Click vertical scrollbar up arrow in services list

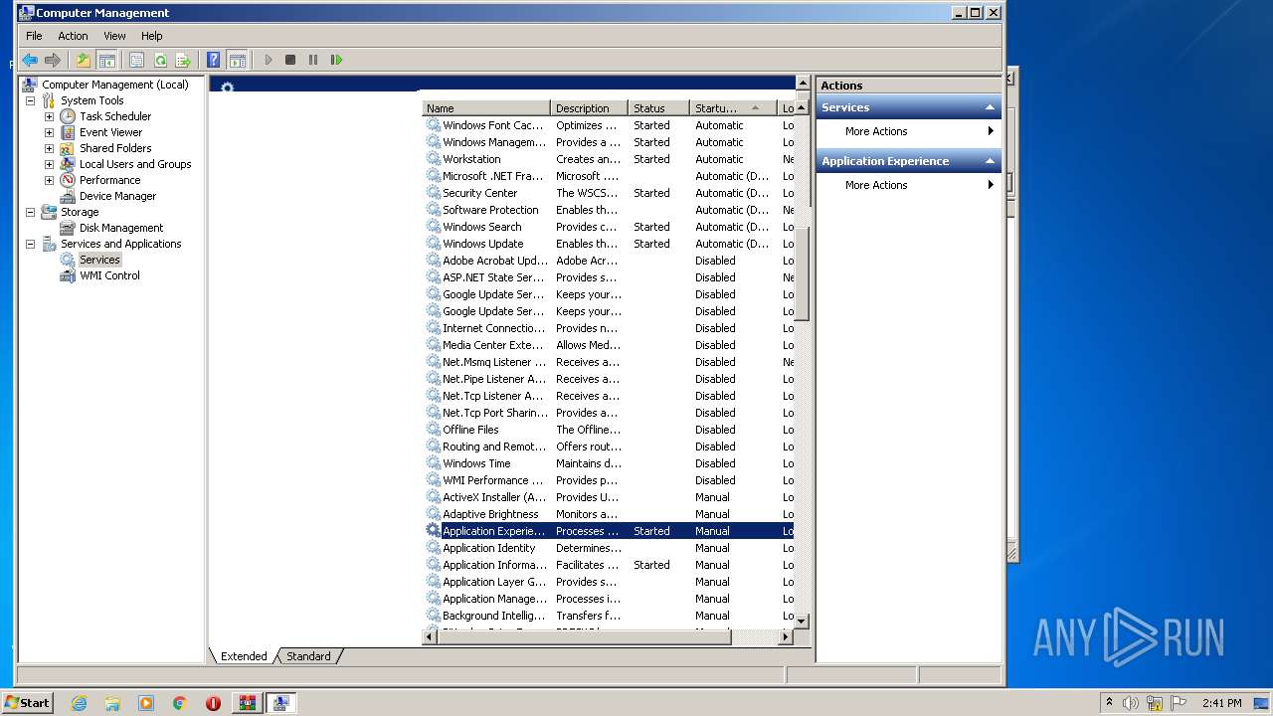[803, 107]
